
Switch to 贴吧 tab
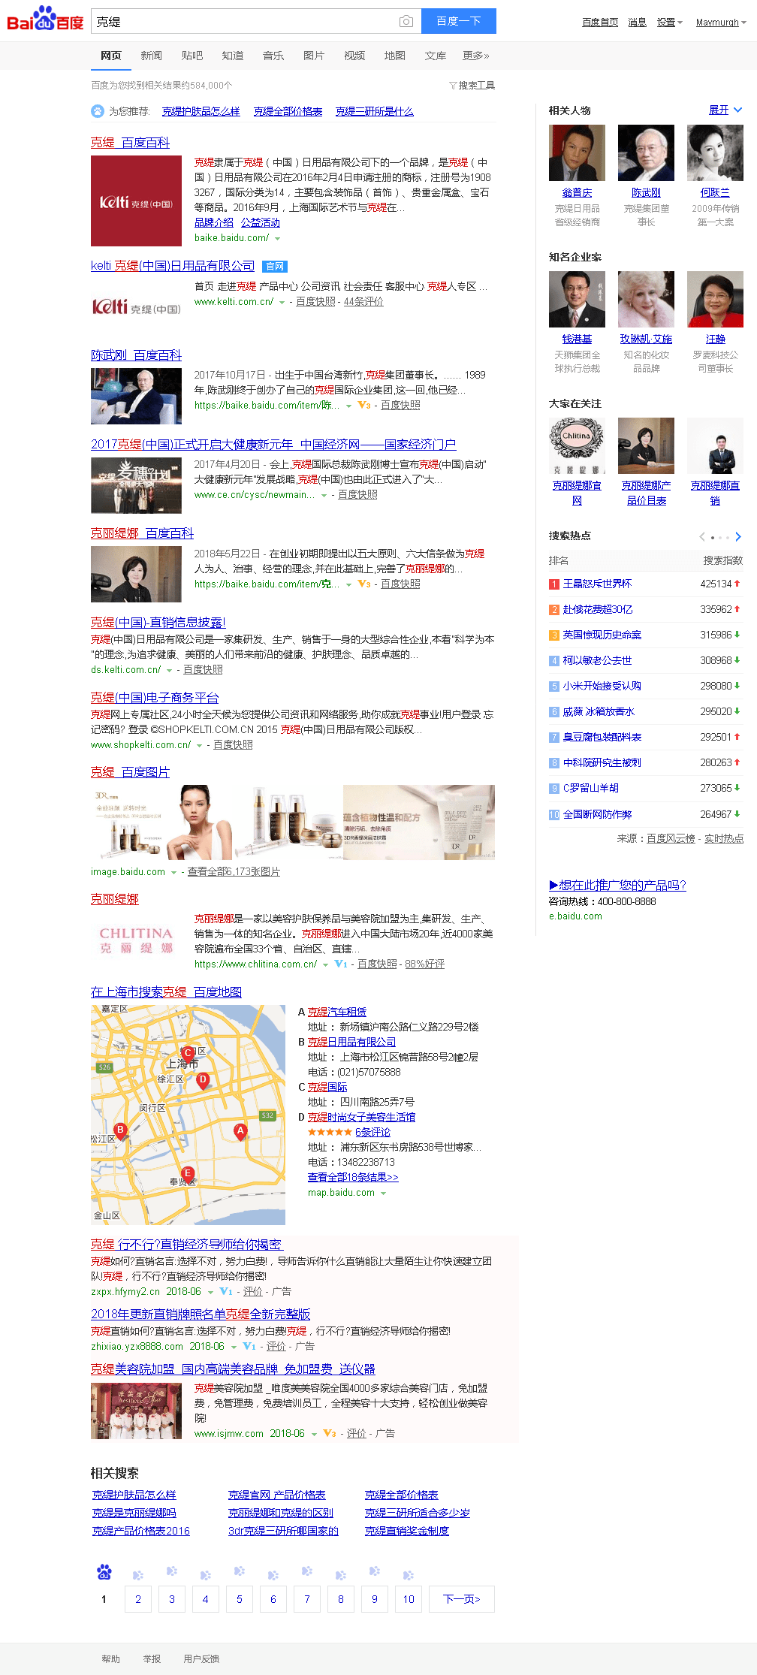[x=192, y=56]
